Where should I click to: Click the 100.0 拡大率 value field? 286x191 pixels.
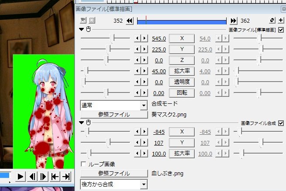point(159,153)
